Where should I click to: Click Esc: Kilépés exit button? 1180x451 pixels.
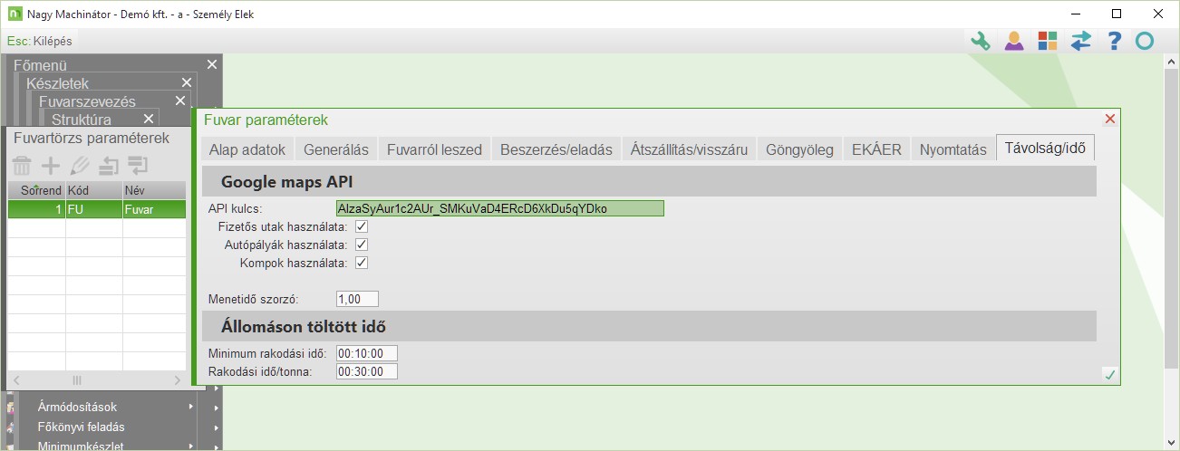point(39,41)
